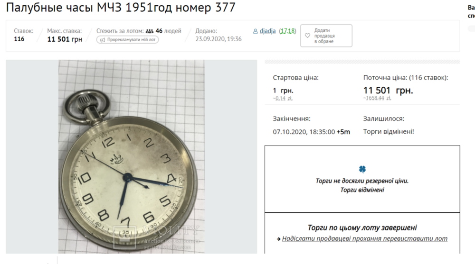Click the heart icon beside Додати продавця

(307, 36)
